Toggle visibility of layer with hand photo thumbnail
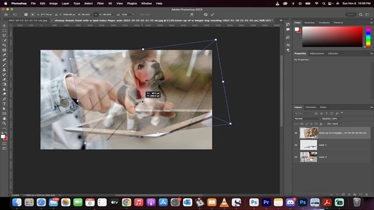The width and height of the screenshot is (374, 210). [296, 157]
